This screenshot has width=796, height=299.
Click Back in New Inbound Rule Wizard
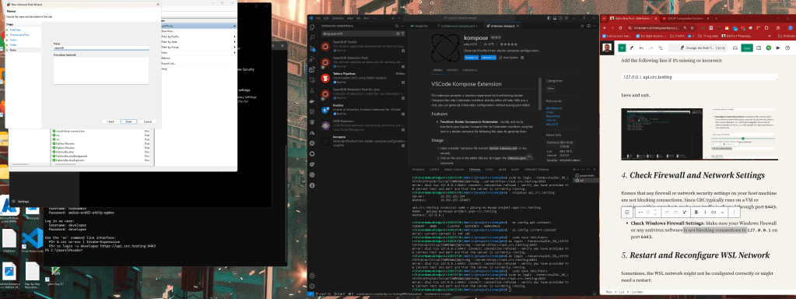tap(110, 121)
